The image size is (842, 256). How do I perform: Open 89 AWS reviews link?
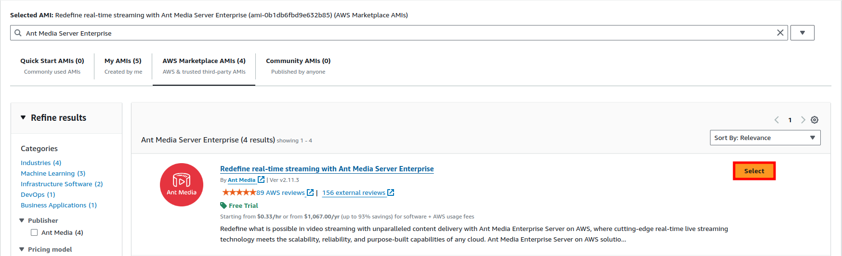280,192
